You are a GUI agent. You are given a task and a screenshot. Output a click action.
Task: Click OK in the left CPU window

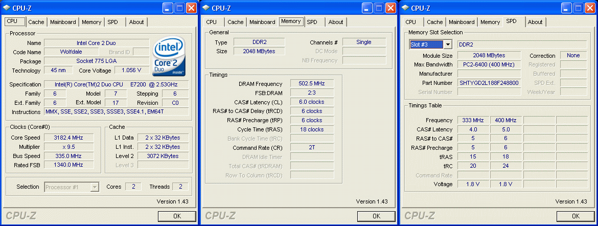(176, 216)
